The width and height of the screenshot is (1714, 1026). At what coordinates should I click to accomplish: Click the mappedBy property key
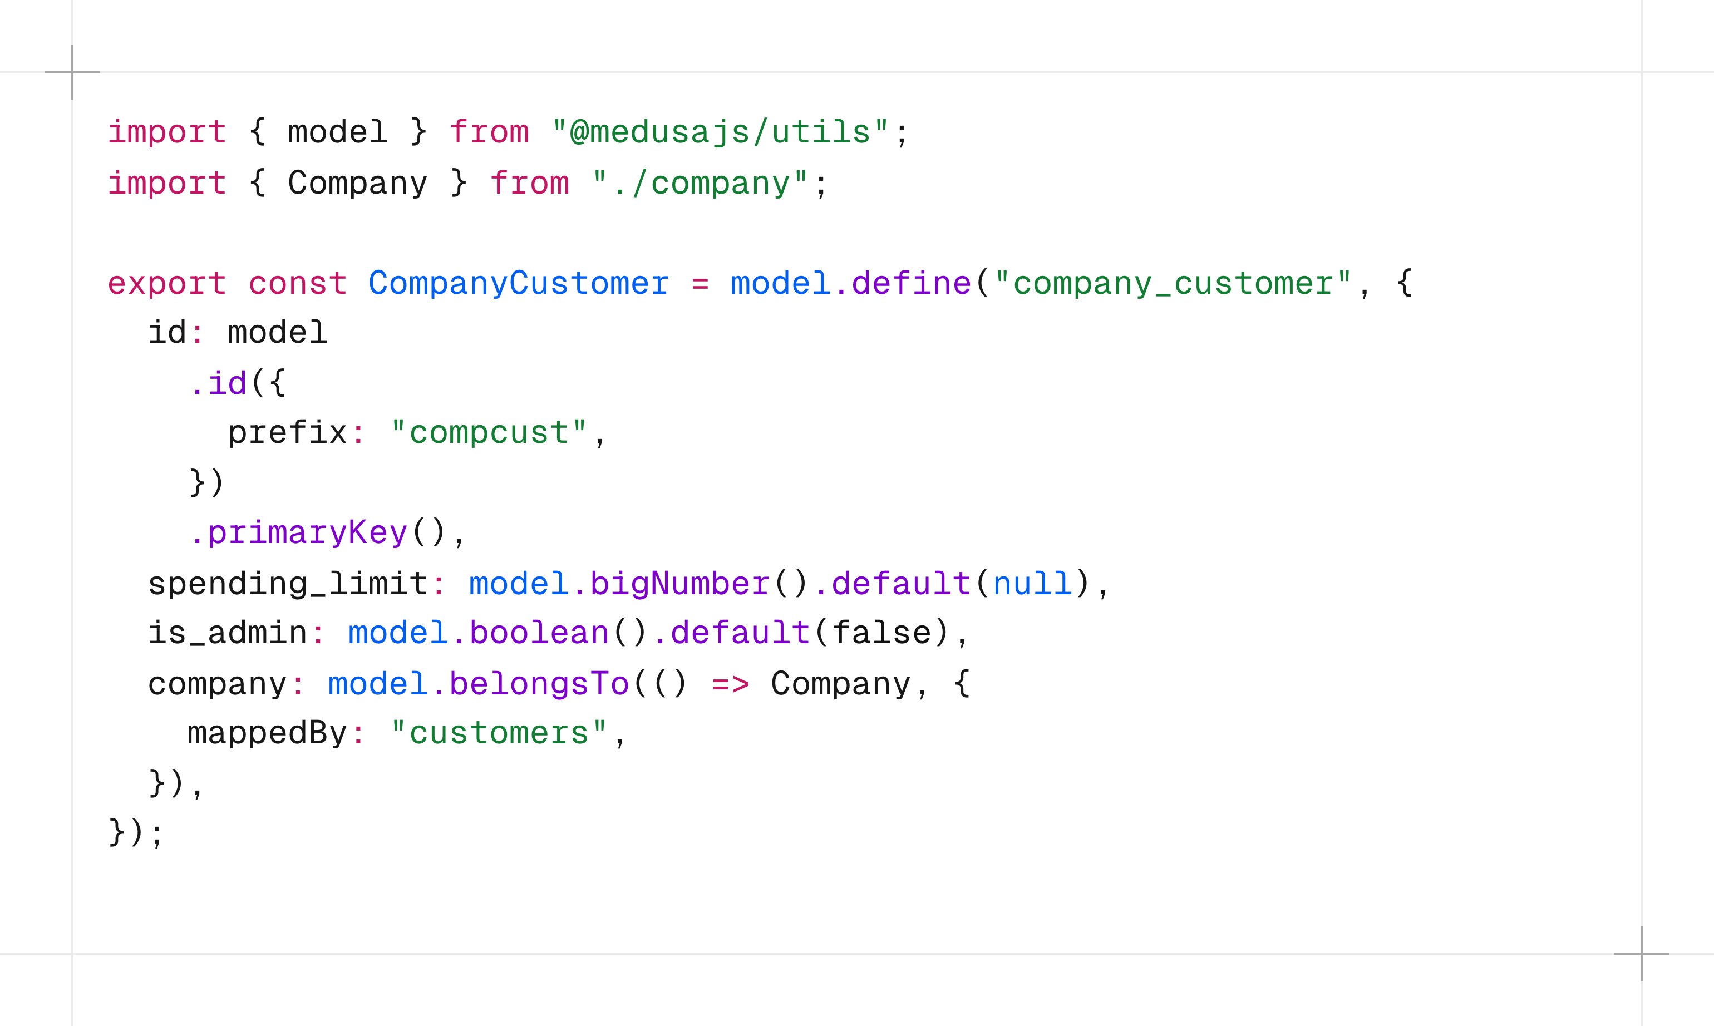(268, 733)
